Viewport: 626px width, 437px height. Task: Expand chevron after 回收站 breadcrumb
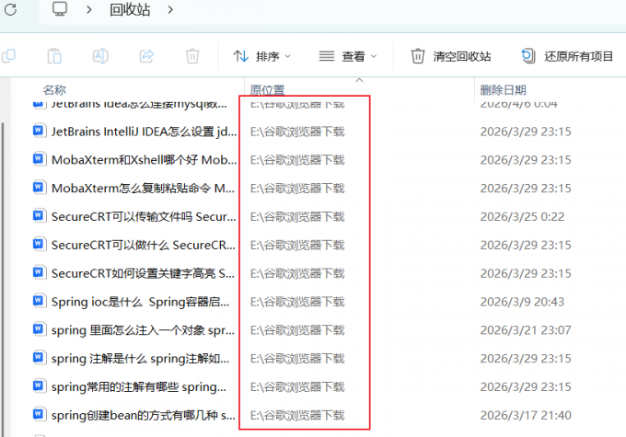coord(170,9)
